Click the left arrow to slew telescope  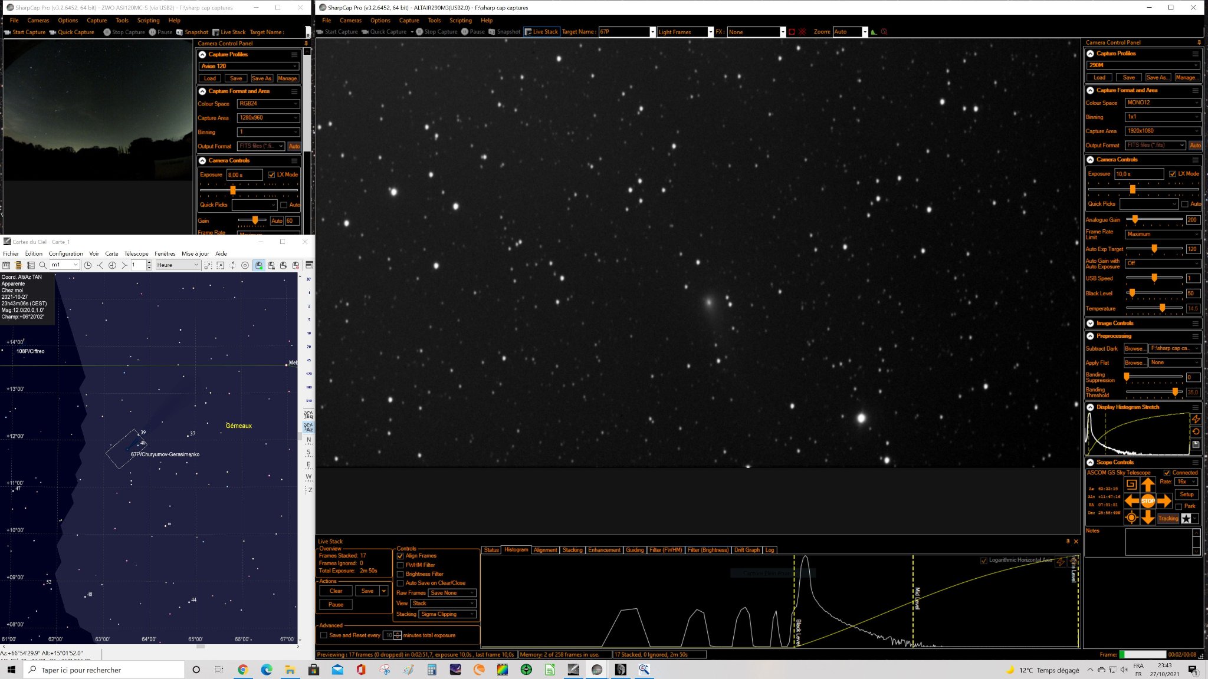[1131, 501]
